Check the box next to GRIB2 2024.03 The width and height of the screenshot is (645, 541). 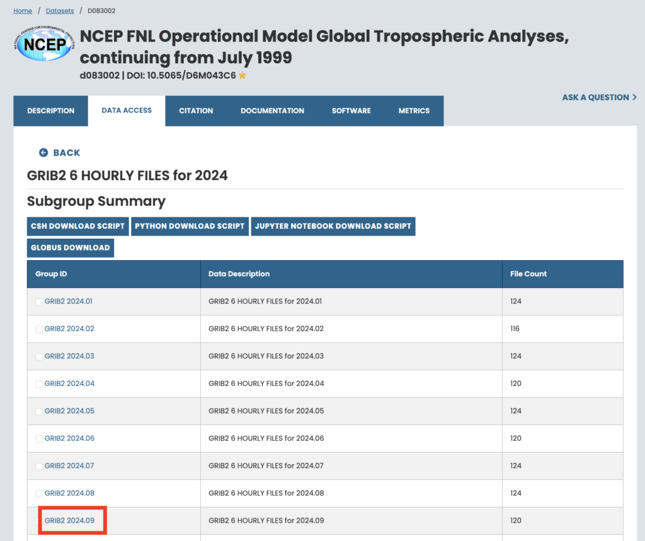pos(39,356)
